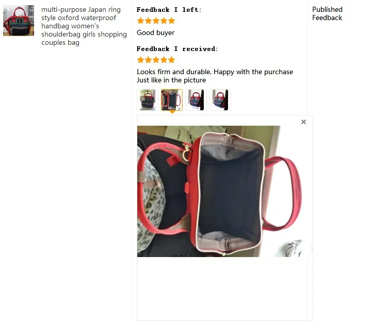Click the orange pointer below selected thumbnail
Image resolution: width=372 pixels, height=323 pixels.
(172, 112)
